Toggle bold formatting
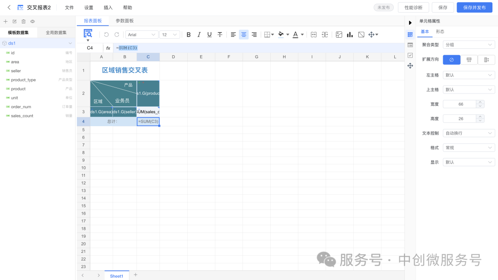 189,35
